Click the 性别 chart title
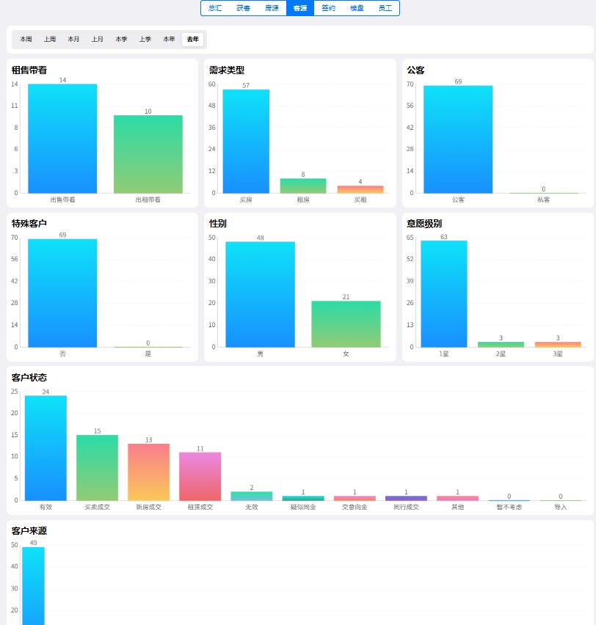The height and width of the screenshot is (625, 596). click(218, 224)
